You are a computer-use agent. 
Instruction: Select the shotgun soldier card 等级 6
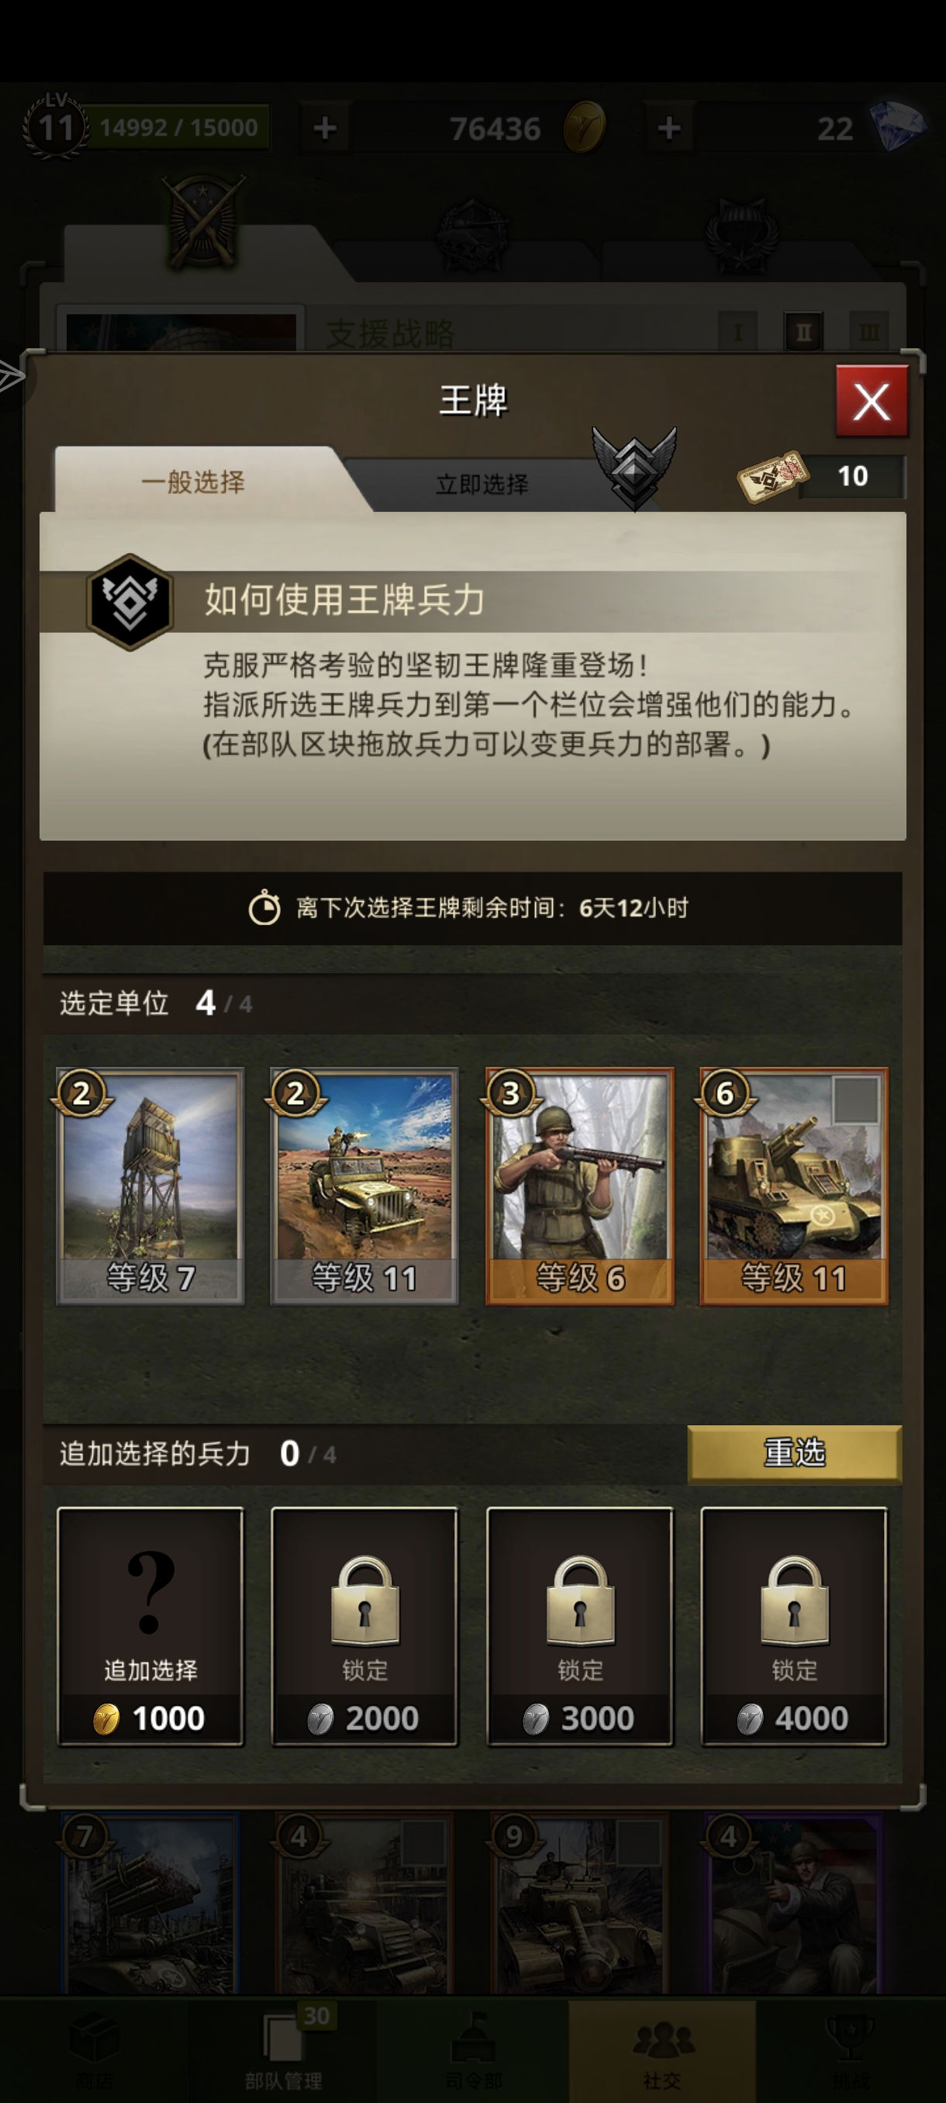(x=579, y=1186)
